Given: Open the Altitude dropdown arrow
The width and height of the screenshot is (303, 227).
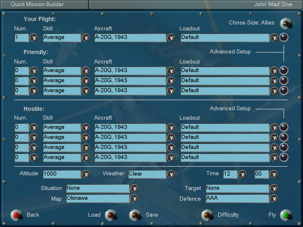Looking at the screenshot, I should tap(86, 174).
